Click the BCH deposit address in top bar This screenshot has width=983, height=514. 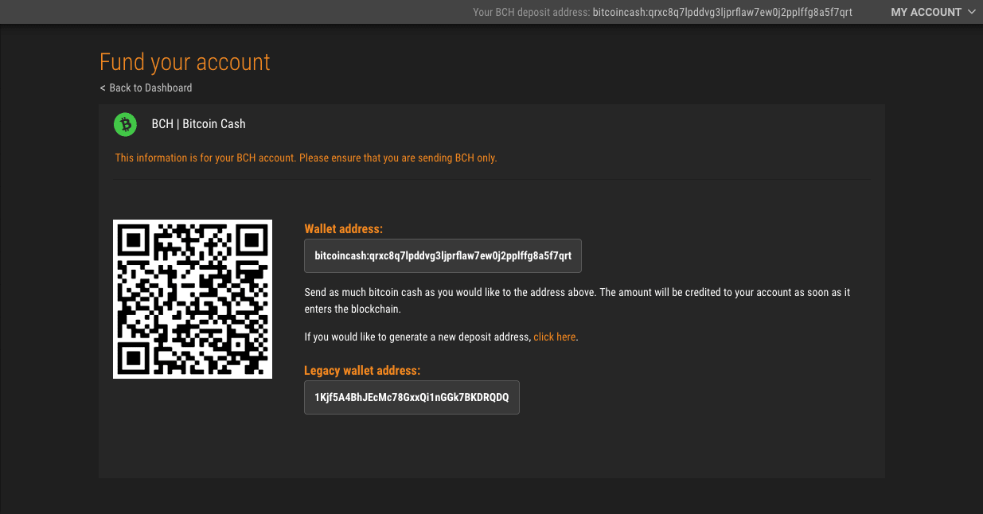click(723, 12)
